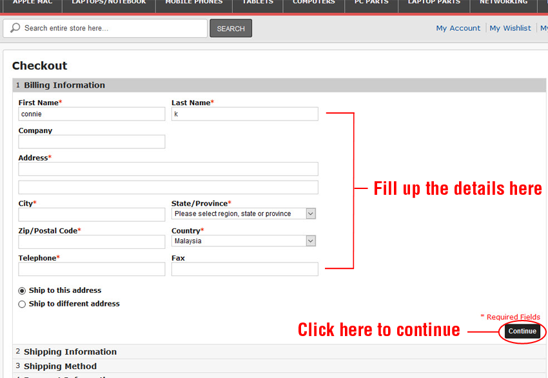This screenshot has height=378, width=548.
Task: Click the first Address line field
Action: (x=168, y=169)
